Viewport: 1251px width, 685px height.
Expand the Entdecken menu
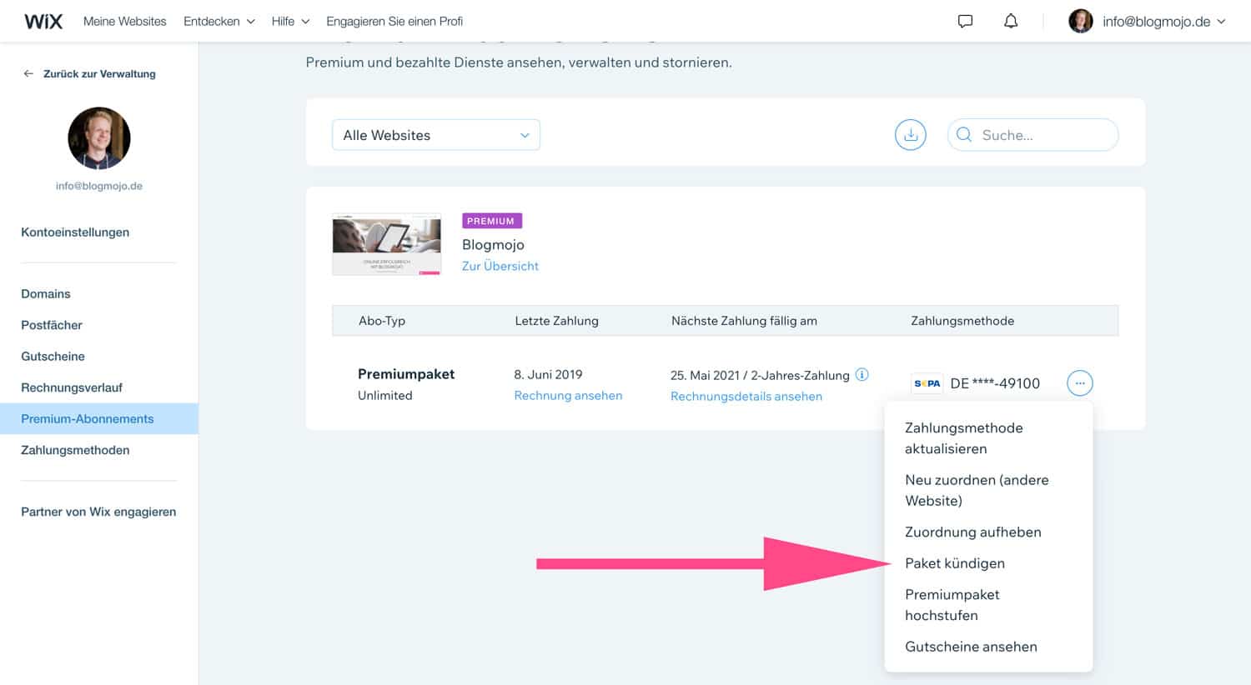tap(219, 21)
